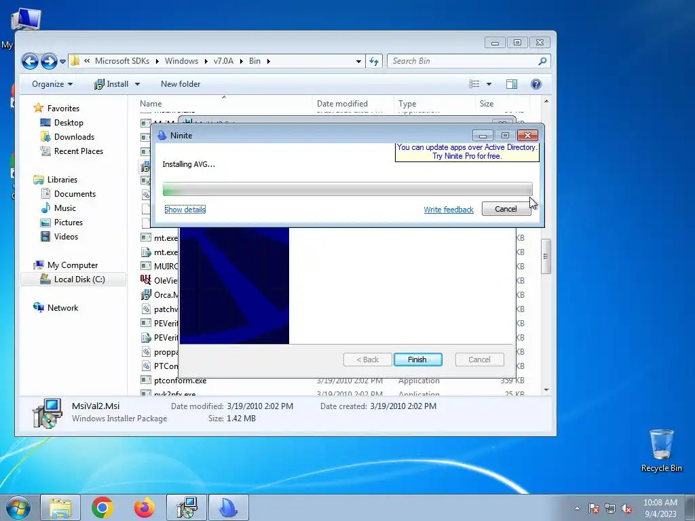Click the search magnifier icon
695x521 pixels.
[x=542, y=62]
